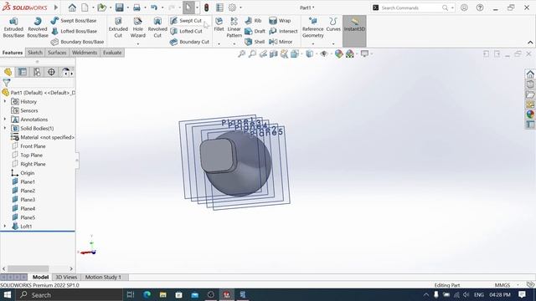The height and width of the screenshot is (301, 536).
Task: Expand the Annotations node
Action: click(5, 119)
